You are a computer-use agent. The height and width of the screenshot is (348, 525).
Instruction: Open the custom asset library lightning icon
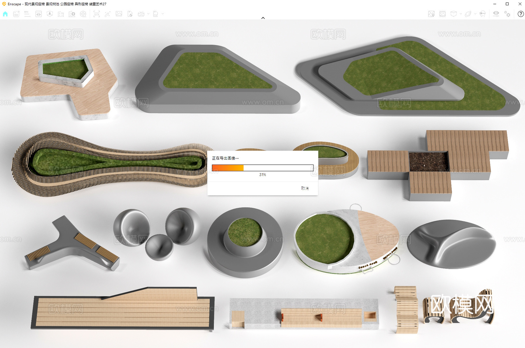(x=72, y=14)
